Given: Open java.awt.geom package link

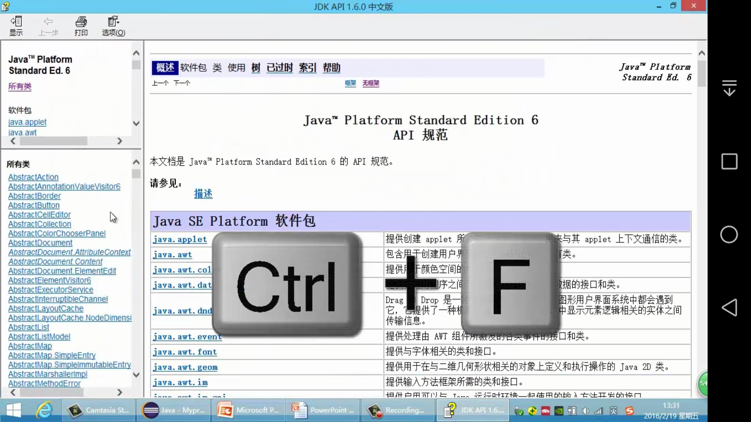Looking at the screenshot, I should (x=185, y=367).
